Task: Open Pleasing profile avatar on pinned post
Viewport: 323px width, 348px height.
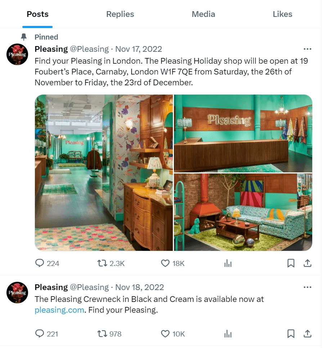Action: [x=17, y=54]
